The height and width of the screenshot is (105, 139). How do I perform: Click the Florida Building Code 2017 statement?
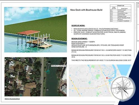coord(101,60)
